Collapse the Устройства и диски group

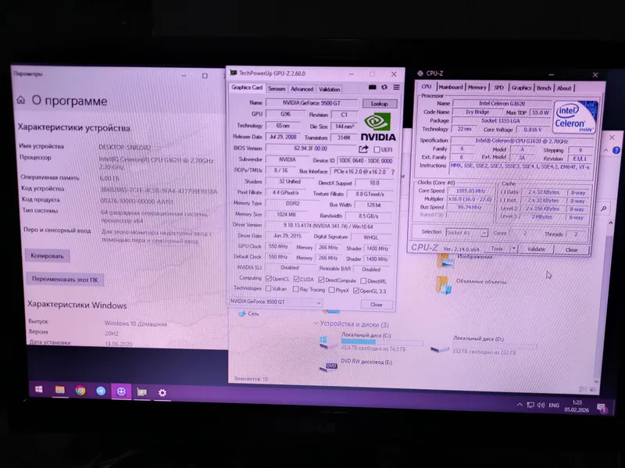pos(316,323)
